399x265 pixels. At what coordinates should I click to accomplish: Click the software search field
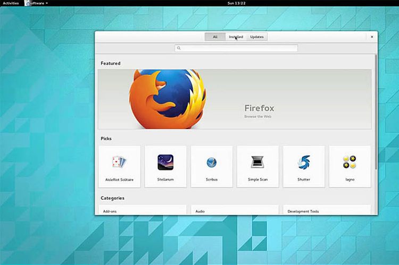click(x=236, y=48)
